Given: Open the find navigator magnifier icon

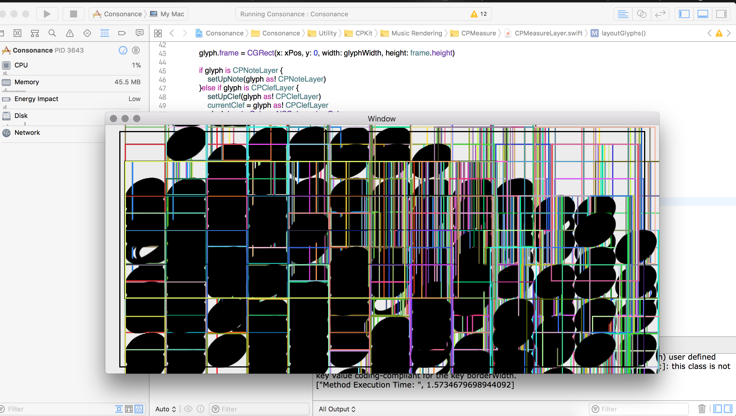Looking at the screenshot, I should click(52, 33).
